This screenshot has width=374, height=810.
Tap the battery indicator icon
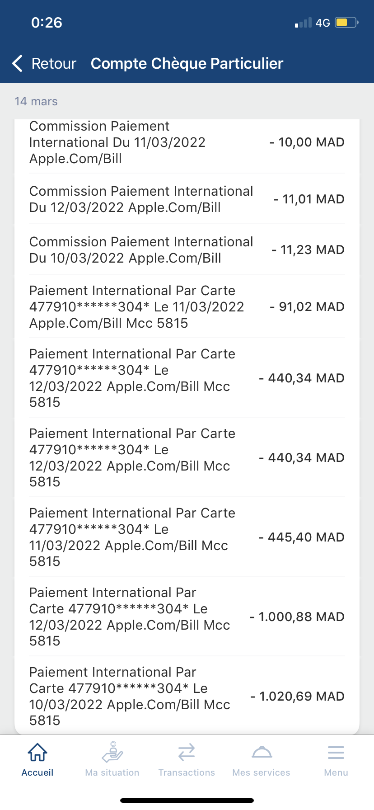(346, 23)
